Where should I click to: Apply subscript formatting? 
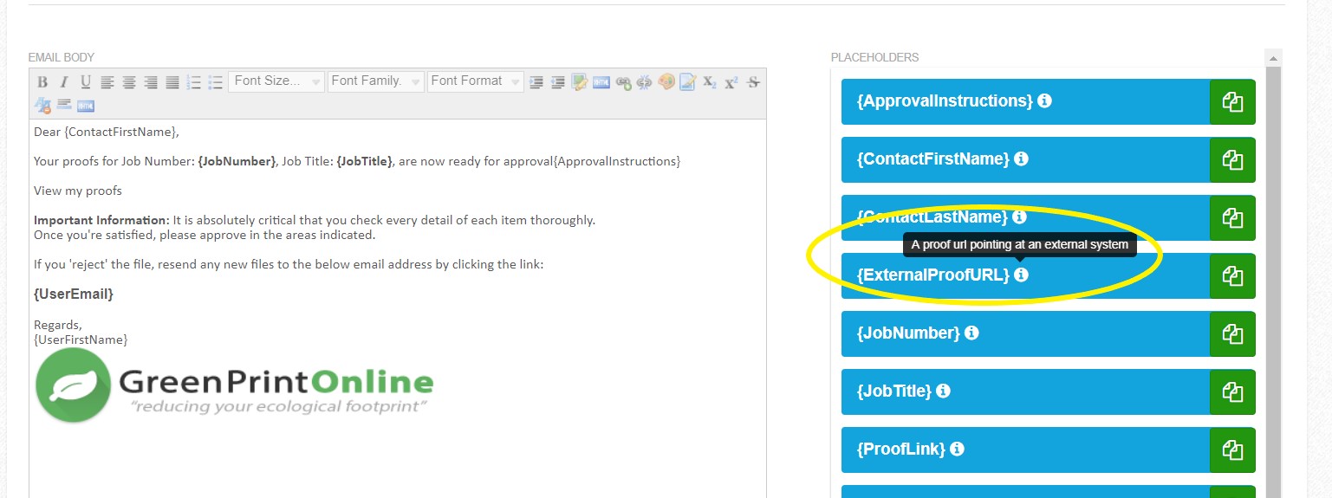[710, 82]
